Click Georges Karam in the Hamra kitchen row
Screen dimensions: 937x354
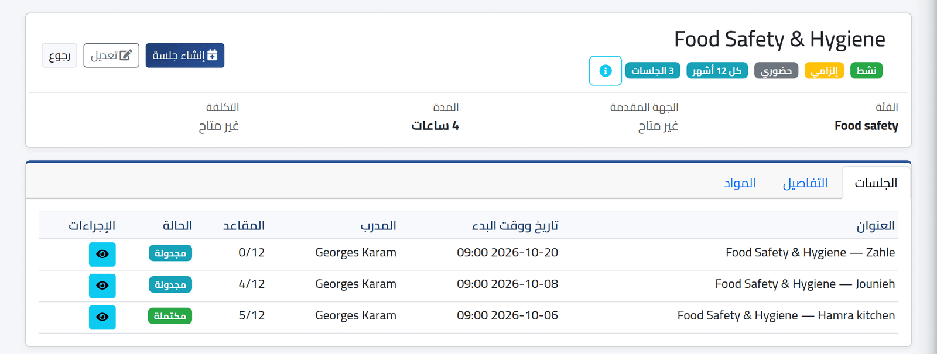click(x=356, y=316)
